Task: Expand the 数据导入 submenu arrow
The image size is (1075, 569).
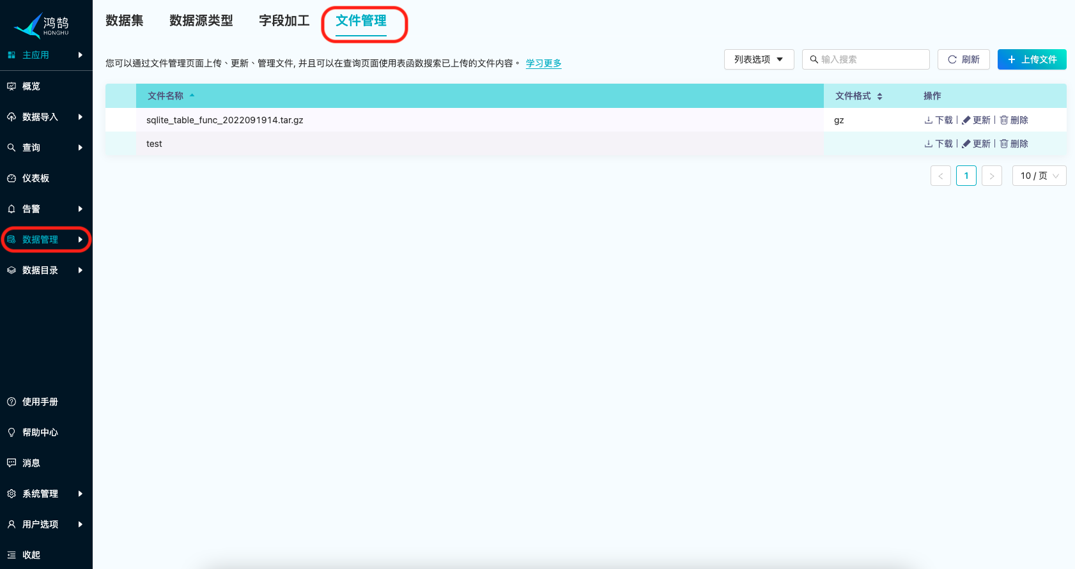Action: (81, 117)
